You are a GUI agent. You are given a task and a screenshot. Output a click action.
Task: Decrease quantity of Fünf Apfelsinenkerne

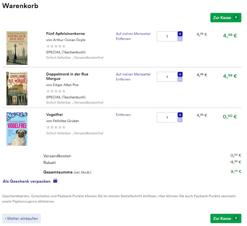tap(180, 39)
